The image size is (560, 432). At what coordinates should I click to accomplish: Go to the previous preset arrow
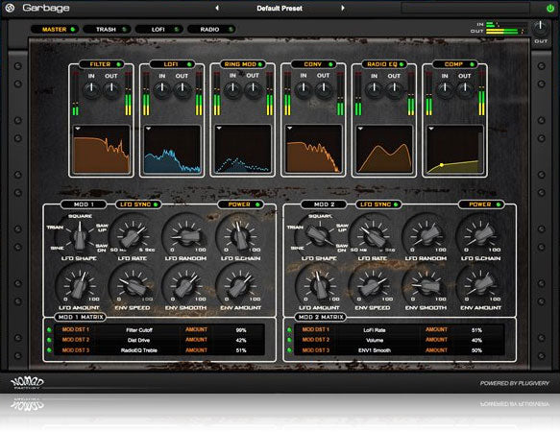pyautogui.click(x=217, y=8)
